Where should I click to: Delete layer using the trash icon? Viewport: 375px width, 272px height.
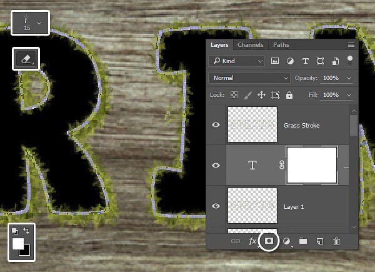pos(336,240)
